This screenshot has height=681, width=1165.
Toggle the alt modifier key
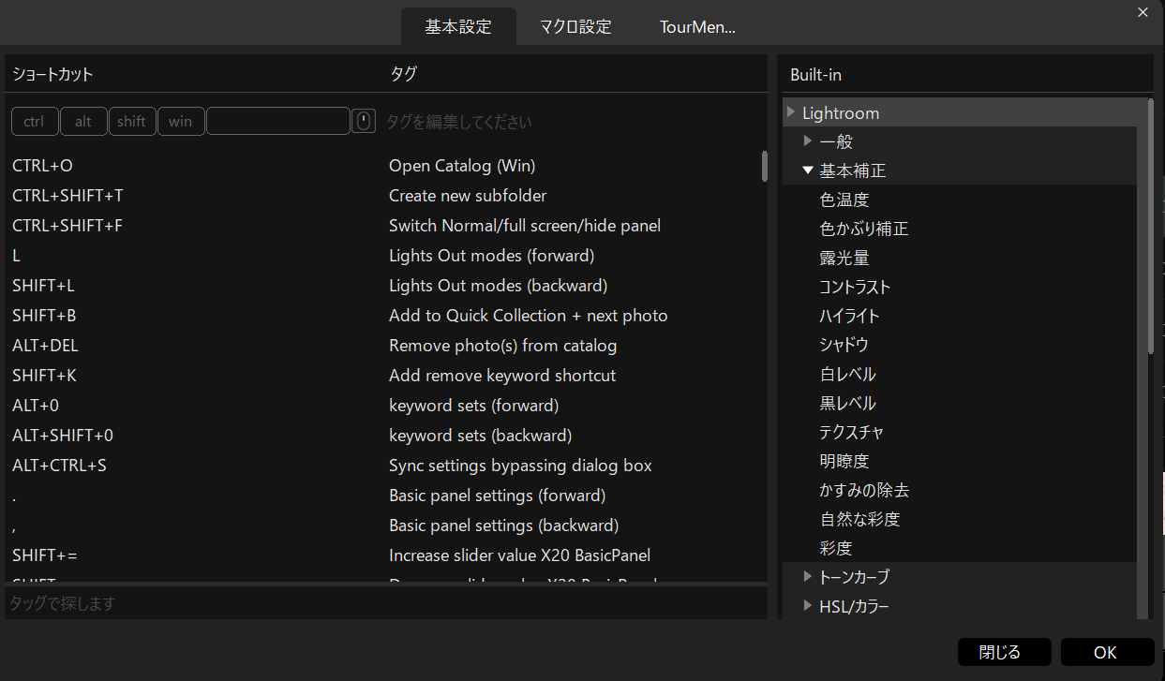(83, 121)
